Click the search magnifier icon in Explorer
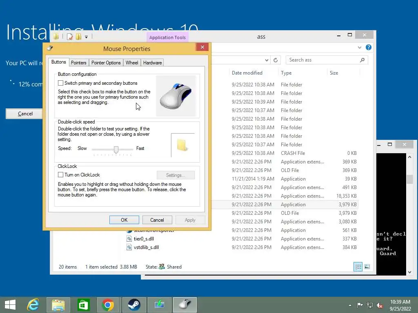 click(362, 60)
